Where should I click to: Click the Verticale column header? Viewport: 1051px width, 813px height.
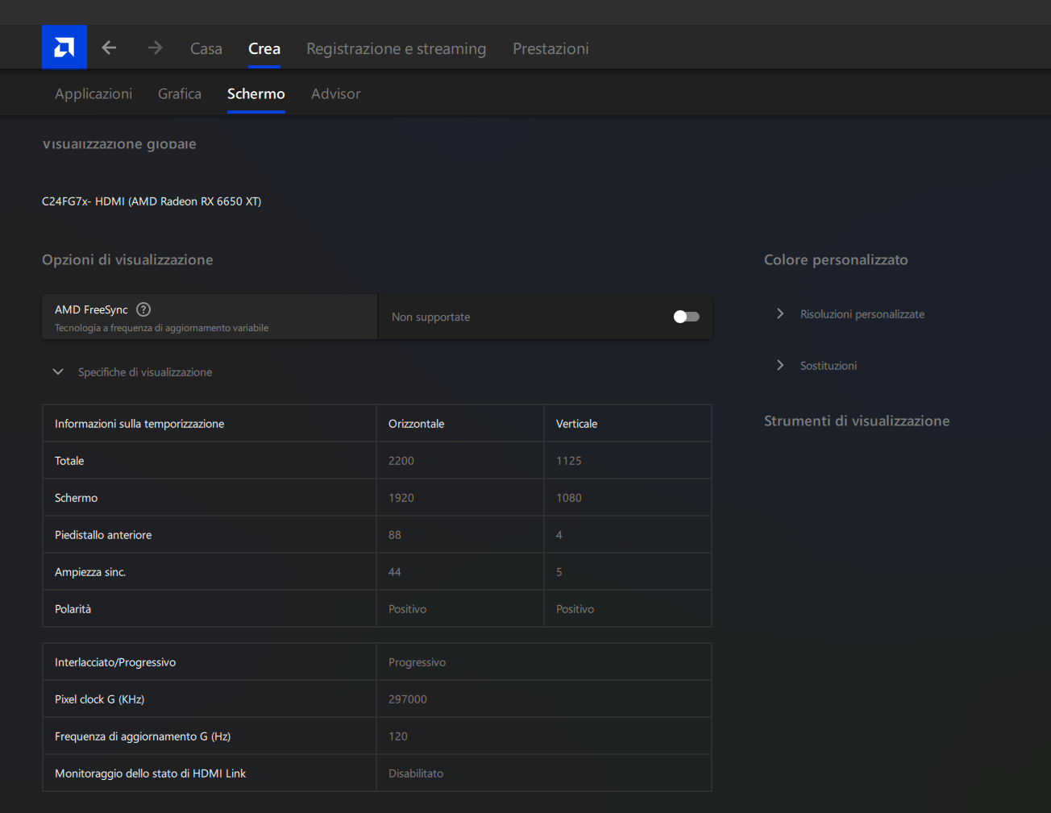[576, 424]
